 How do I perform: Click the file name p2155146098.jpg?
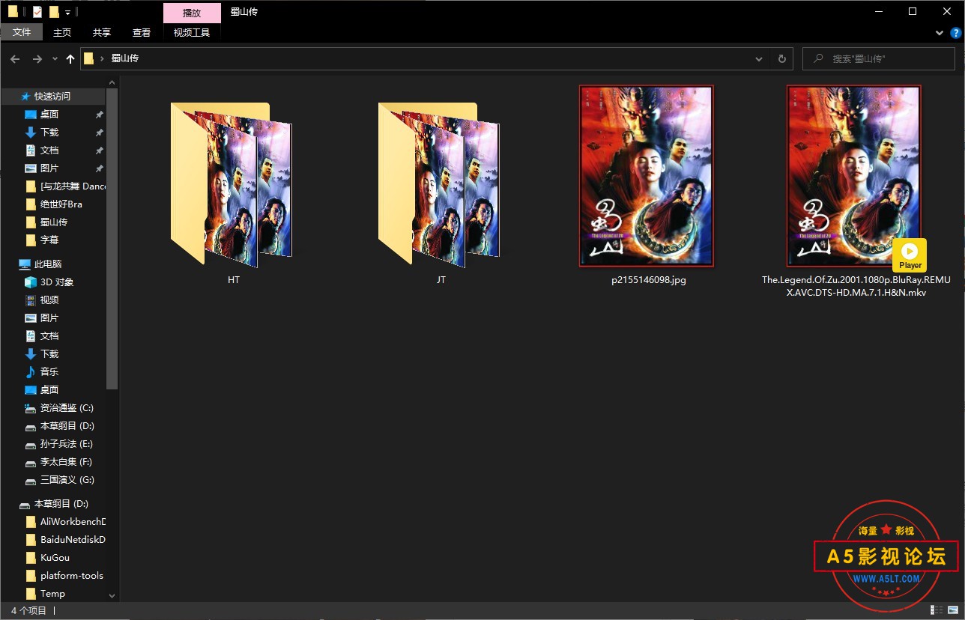tap(649, 280)
